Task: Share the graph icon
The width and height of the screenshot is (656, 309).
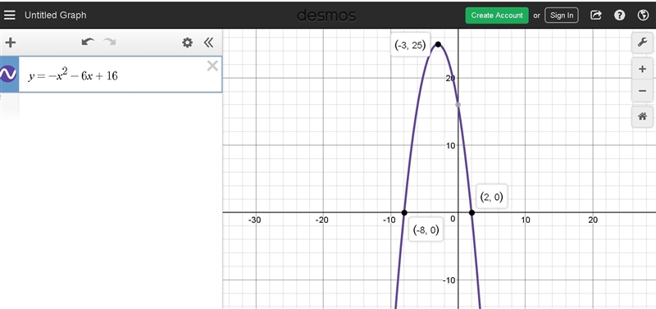Action: [x=596, y=16]
